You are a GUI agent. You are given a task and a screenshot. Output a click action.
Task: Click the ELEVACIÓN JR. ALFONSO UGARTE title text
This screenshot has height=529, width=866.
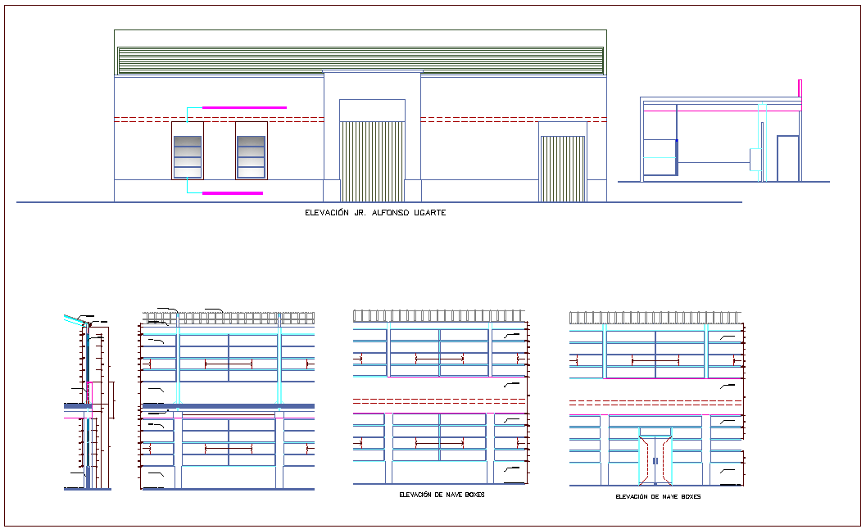click(375, 213)
